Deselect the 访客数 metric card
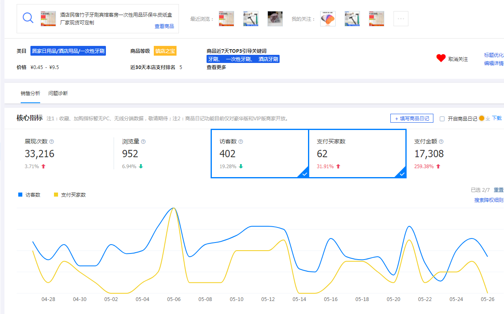Viewport: 504px width, 314px height. point(260,154)
